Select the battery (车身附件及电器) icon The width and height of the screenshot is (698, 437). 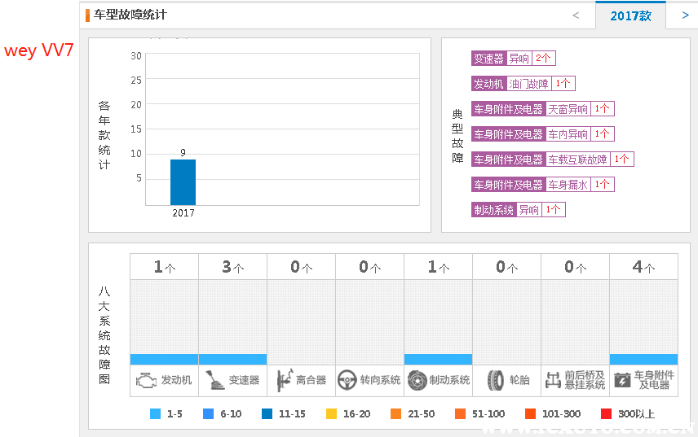tap(622, 380)
